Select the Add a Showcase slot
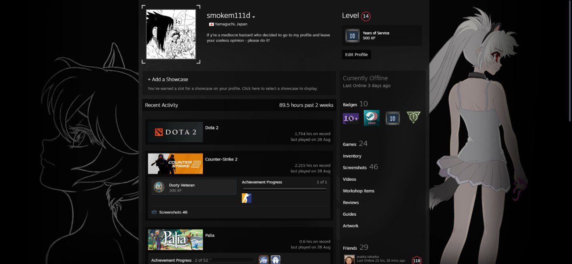The height and width of the screenshot is (264, 572). (239, 83)
